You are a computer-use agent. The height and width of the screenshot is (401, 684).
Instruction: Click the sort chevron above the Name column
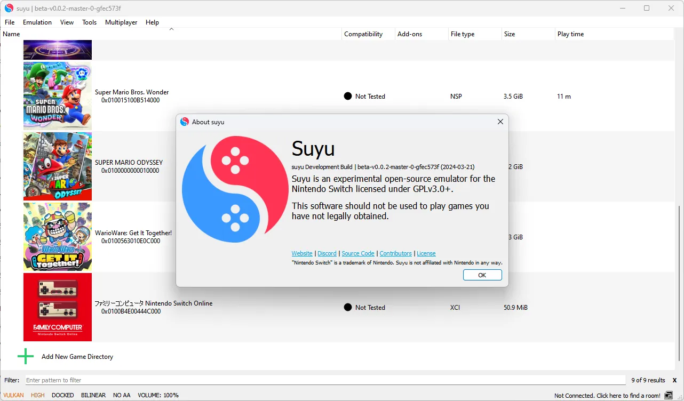tap(171, 28)
